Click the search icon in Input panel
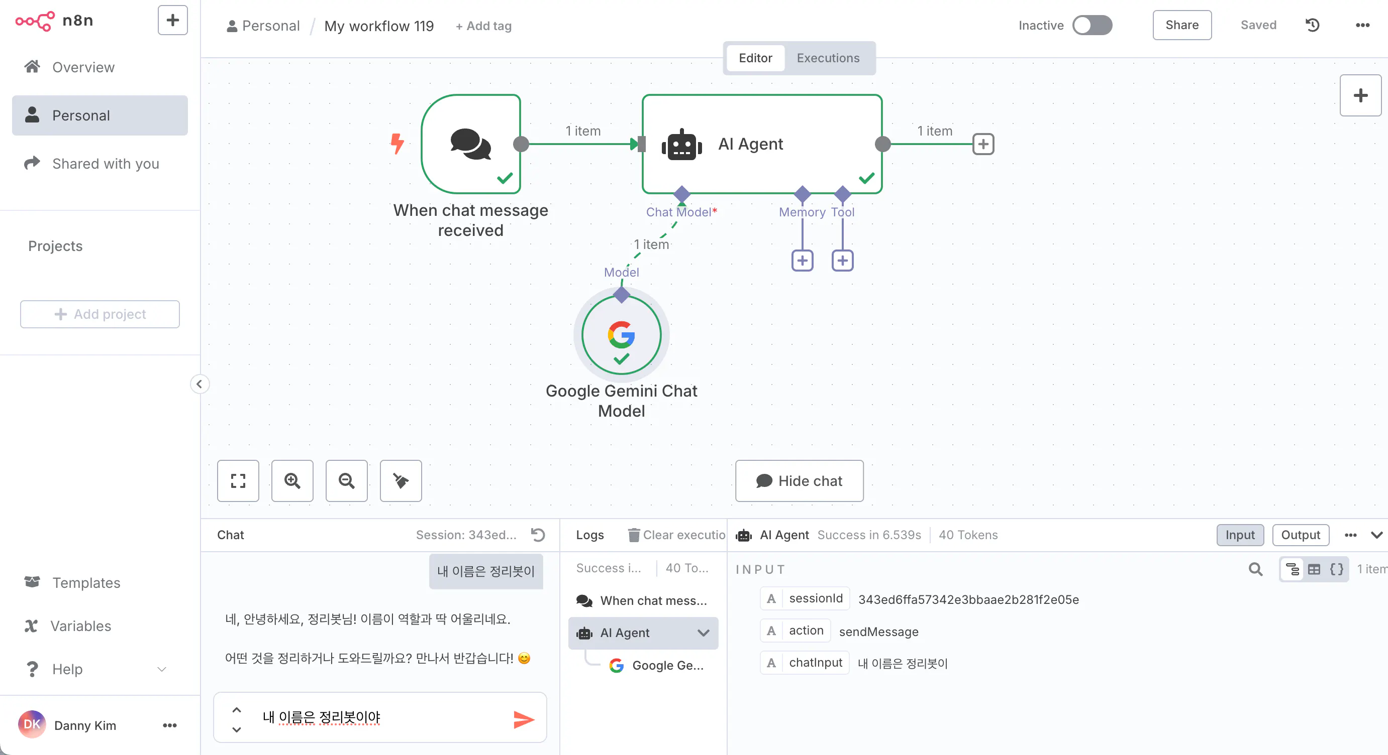Viewport: 1388px width, 755px height. [1255, 569]
